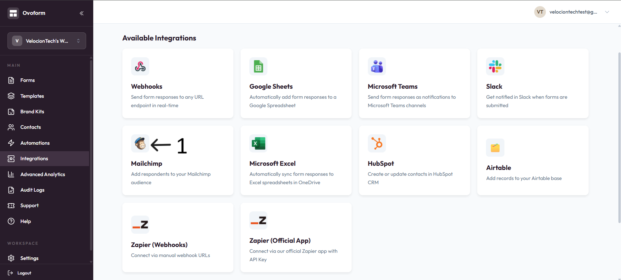The height and width of the screenshot is (280, 621).
Task: Click the VT user avatar
Action: pos(540,12)
